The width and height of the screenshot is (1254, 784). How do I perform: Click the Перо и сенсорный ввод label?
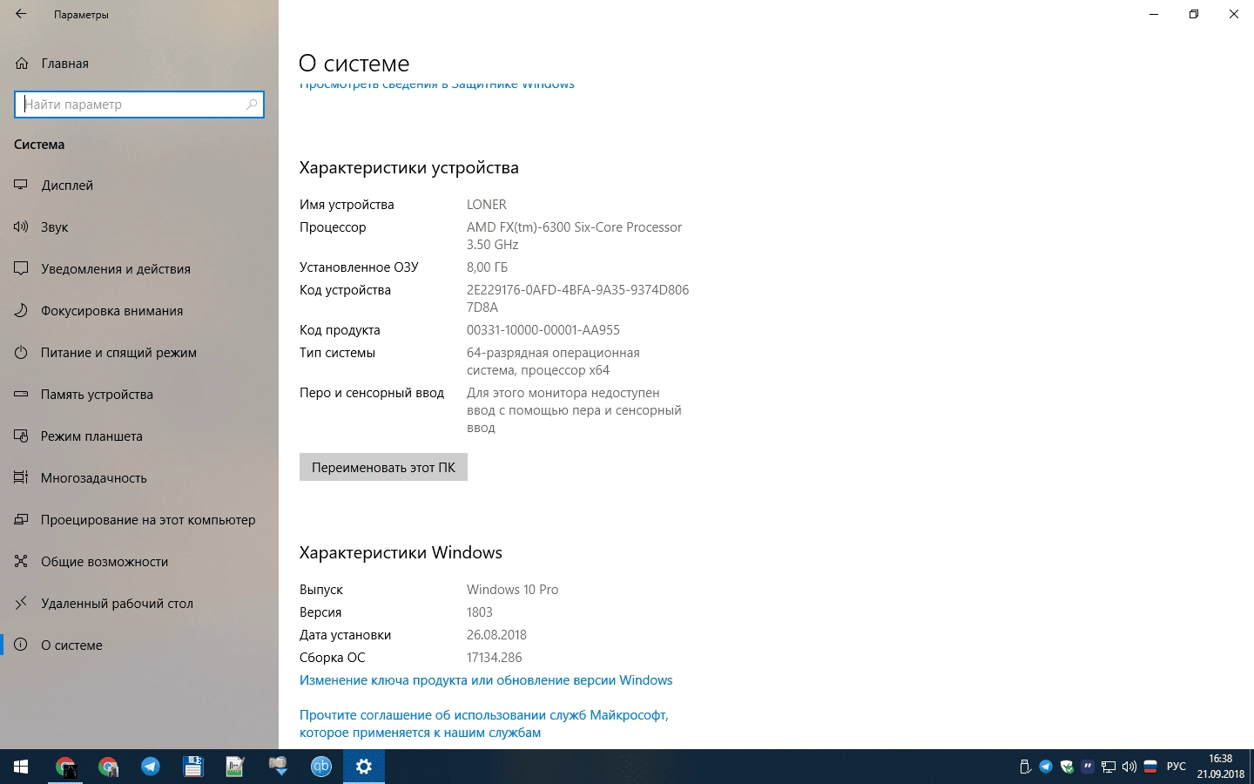click(x=372, y=393)
